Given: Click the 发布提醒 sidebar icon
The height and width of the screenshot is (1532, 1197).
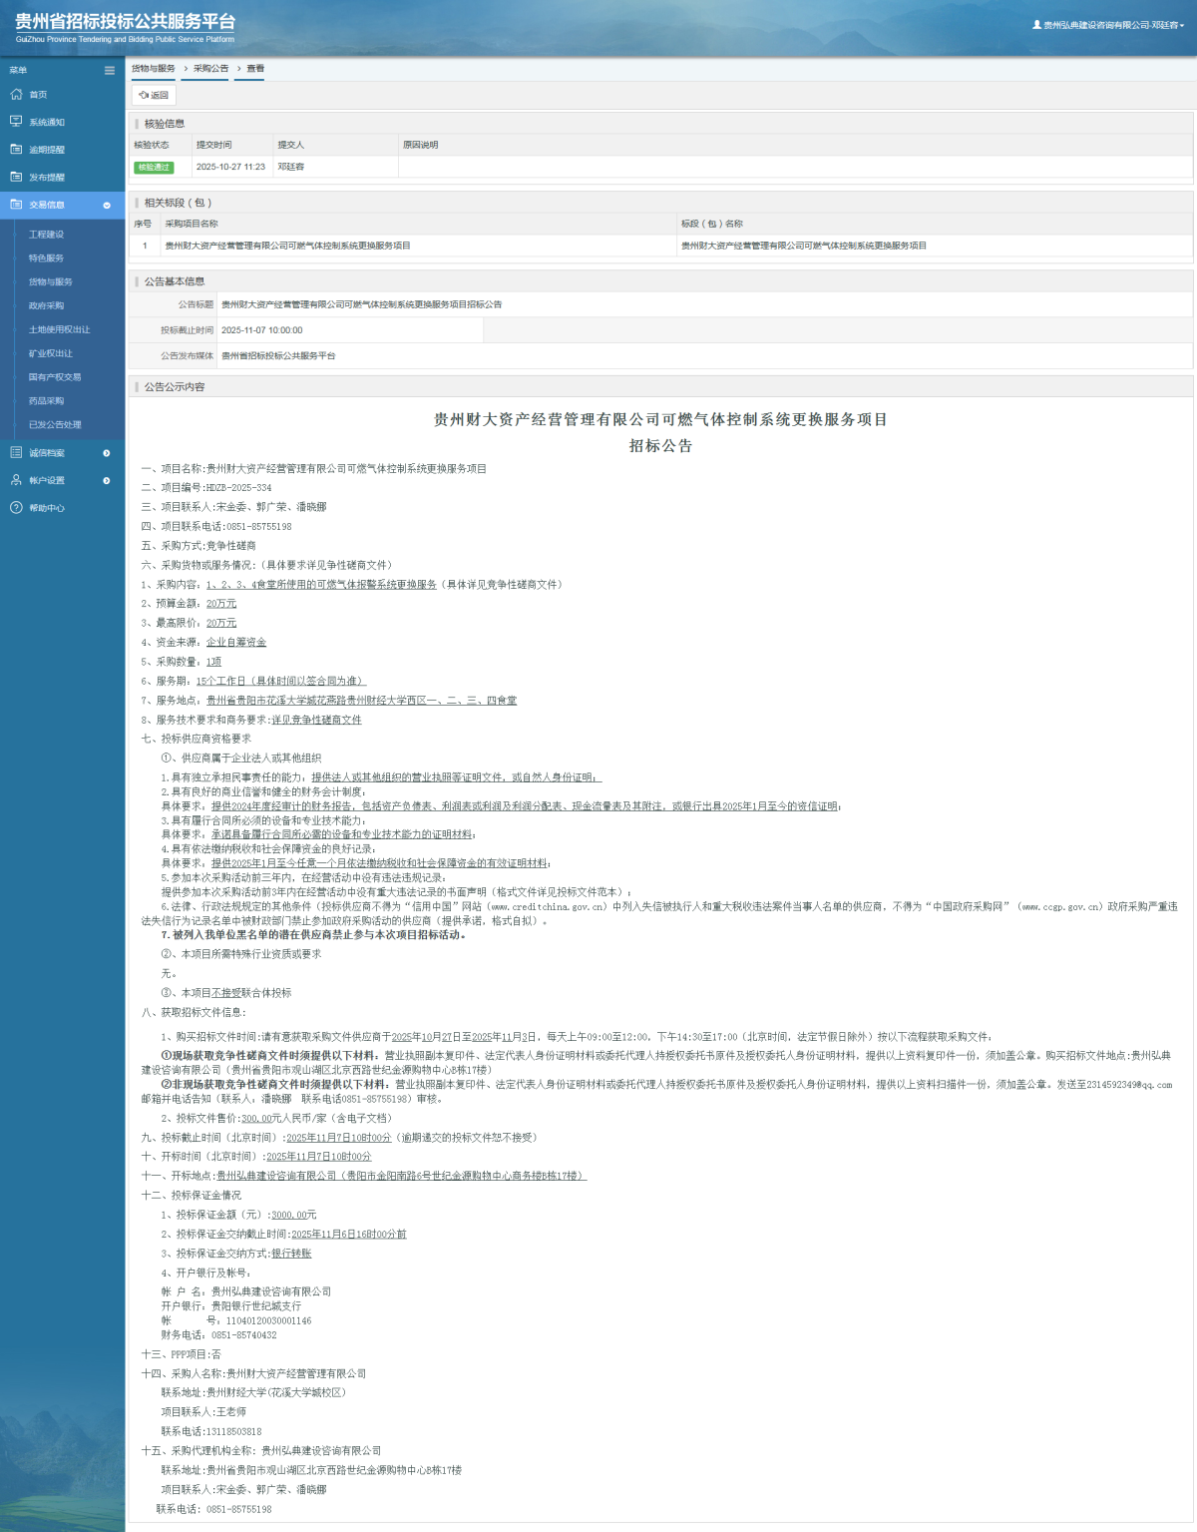Looking at the screenshot, I should click(16, 177).
